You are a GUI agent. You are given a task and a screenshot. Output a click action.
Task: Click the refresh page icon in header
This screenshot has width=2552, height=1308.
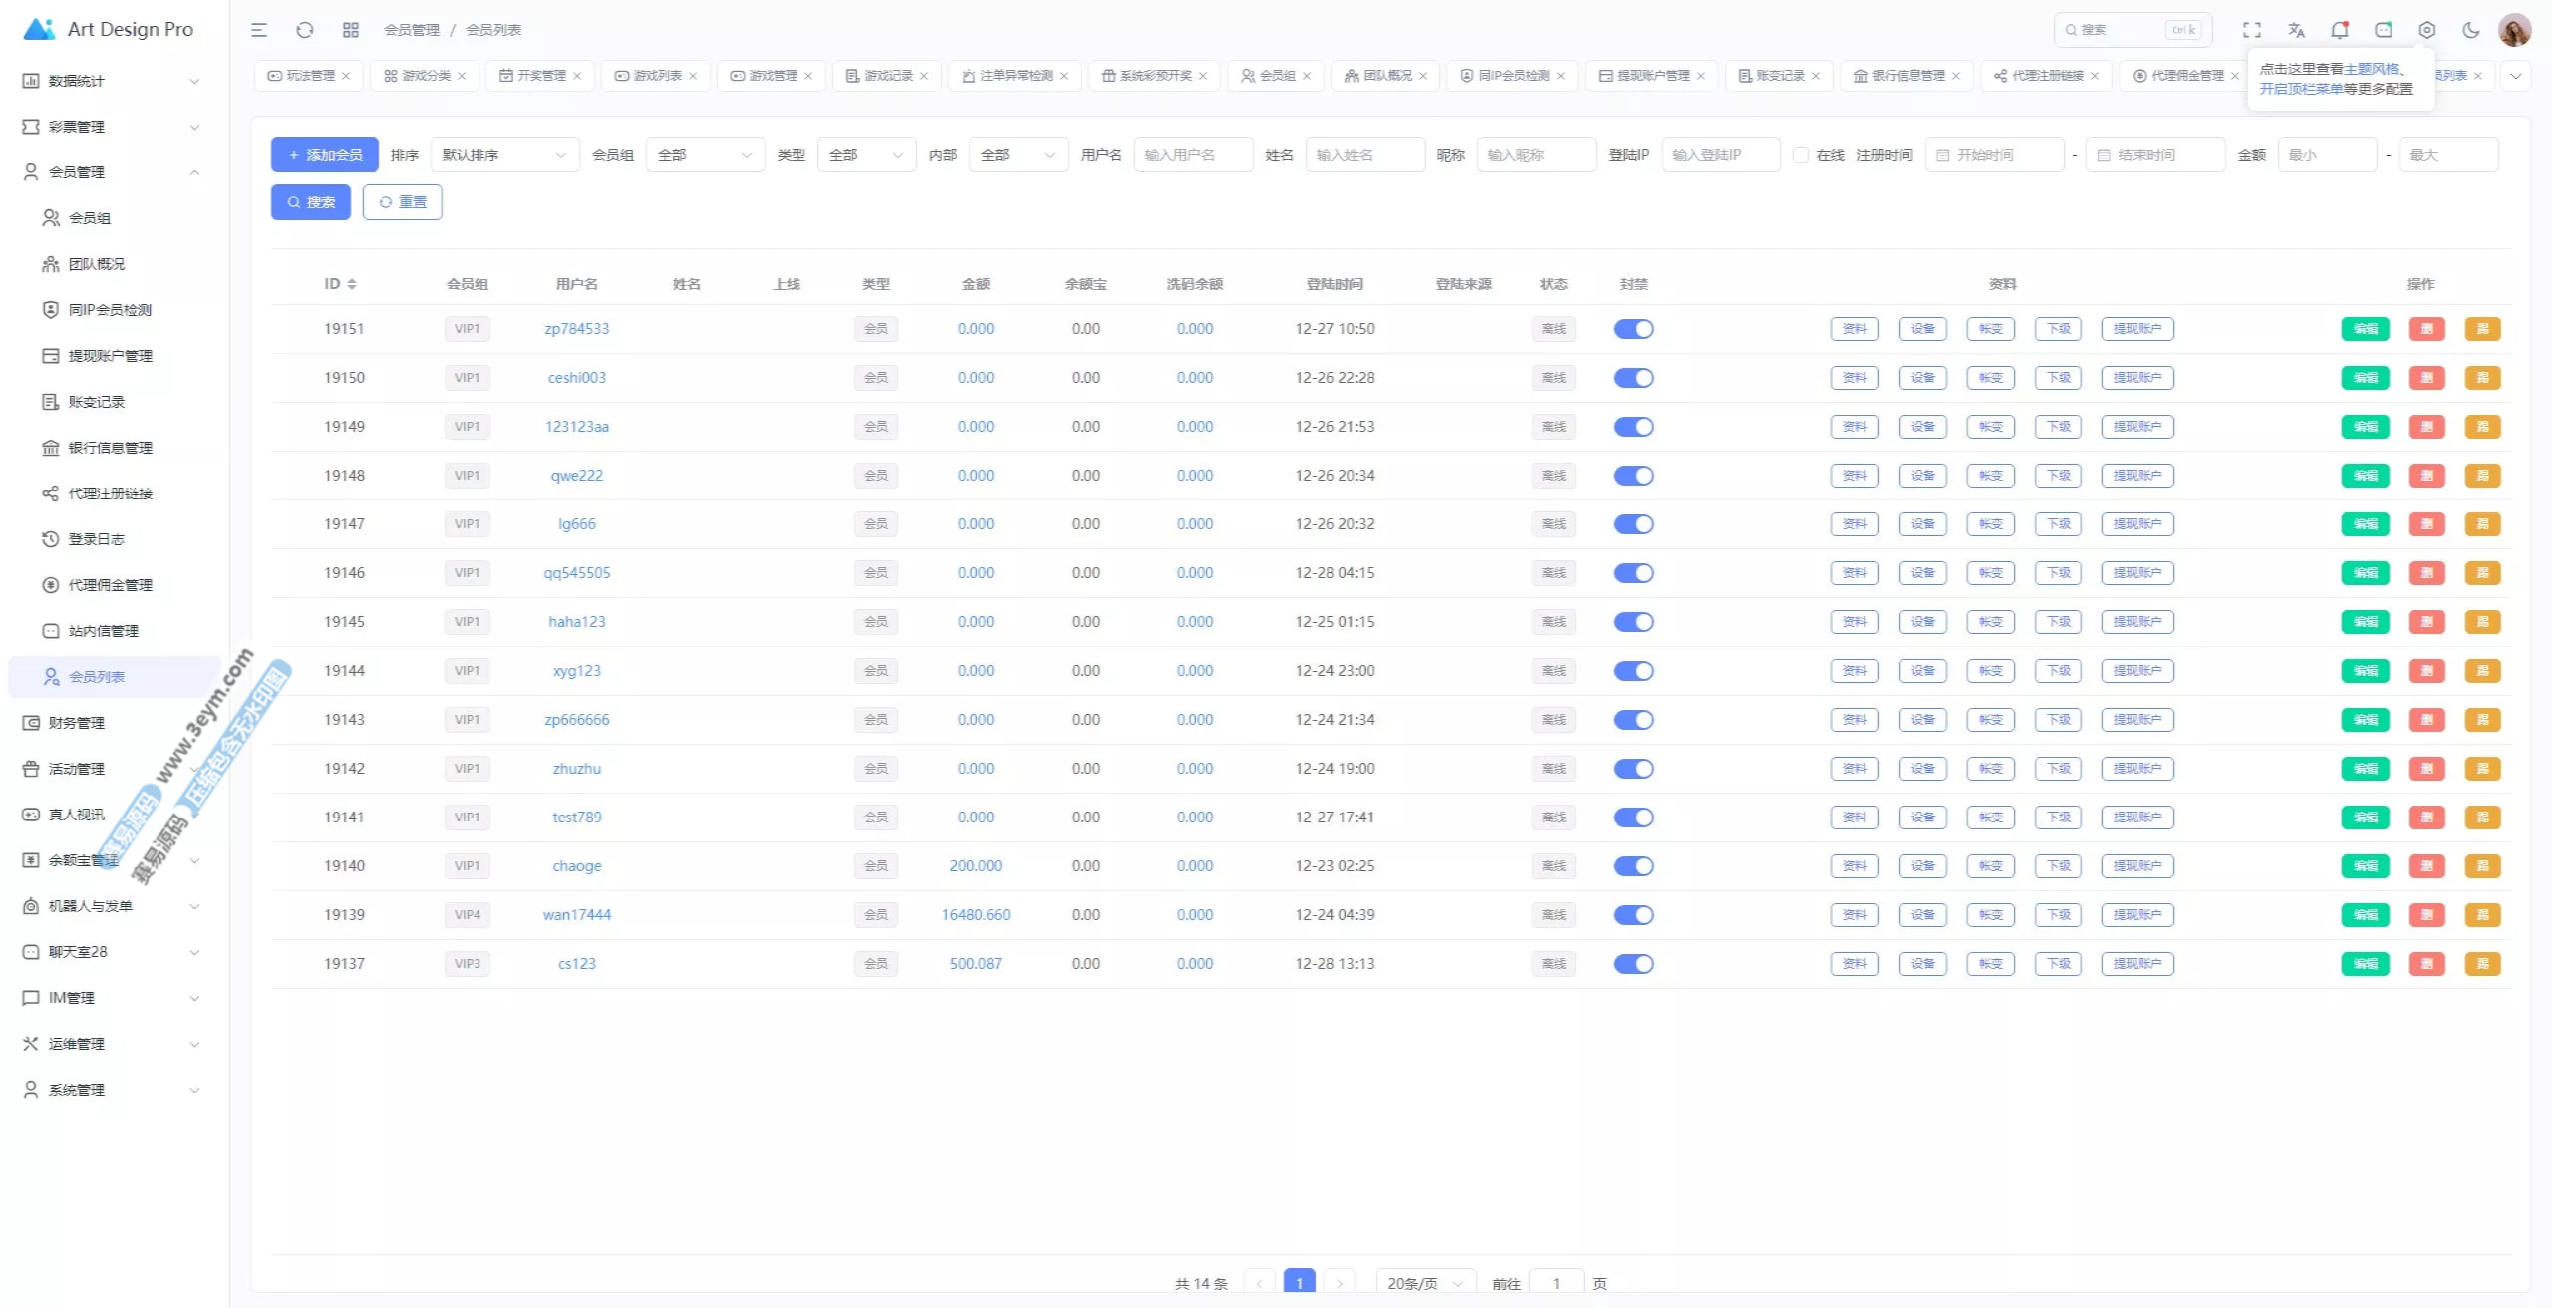click(x=305, y=30)
